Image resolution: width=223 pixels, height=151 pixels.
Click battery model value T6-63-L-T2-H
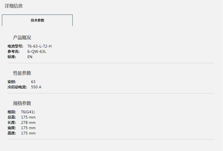tap(39, 46)
